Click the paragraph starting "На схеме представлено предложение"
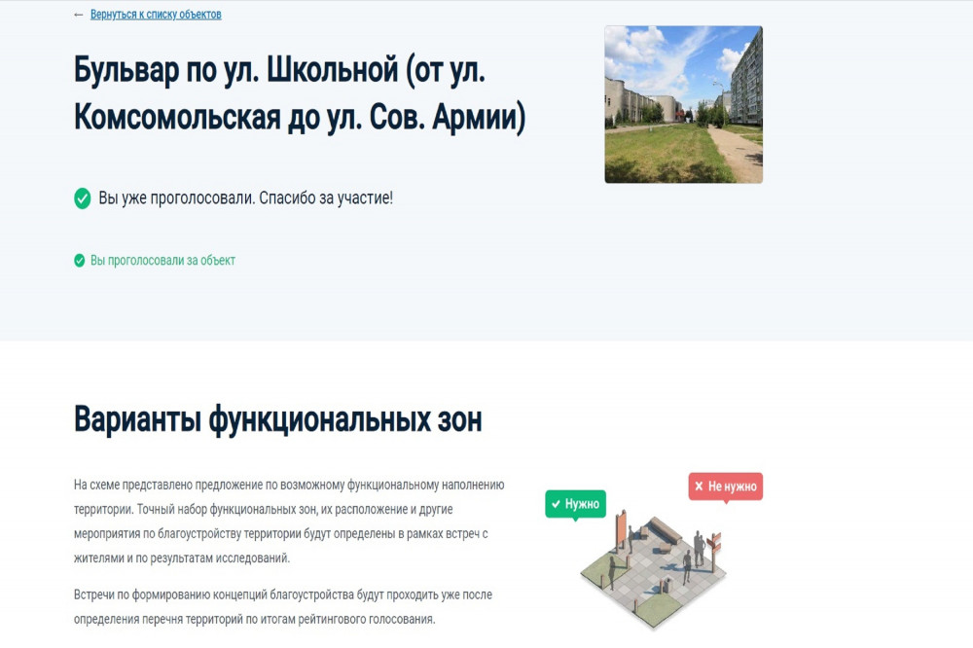 click(x=289, y=522)
